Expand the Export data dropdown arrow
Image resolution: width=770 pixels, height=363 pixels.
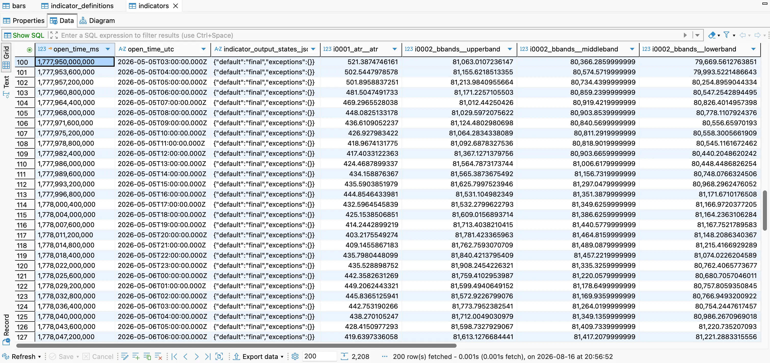pyautogui.click(x=282, y=357)
